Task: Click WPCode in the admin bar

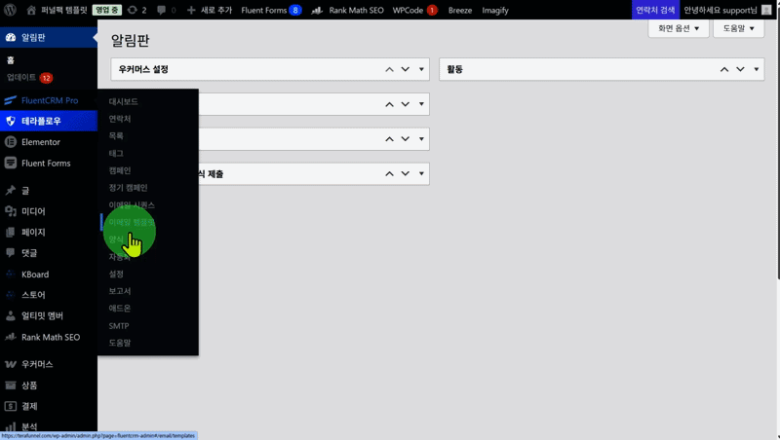Action: 409,10
